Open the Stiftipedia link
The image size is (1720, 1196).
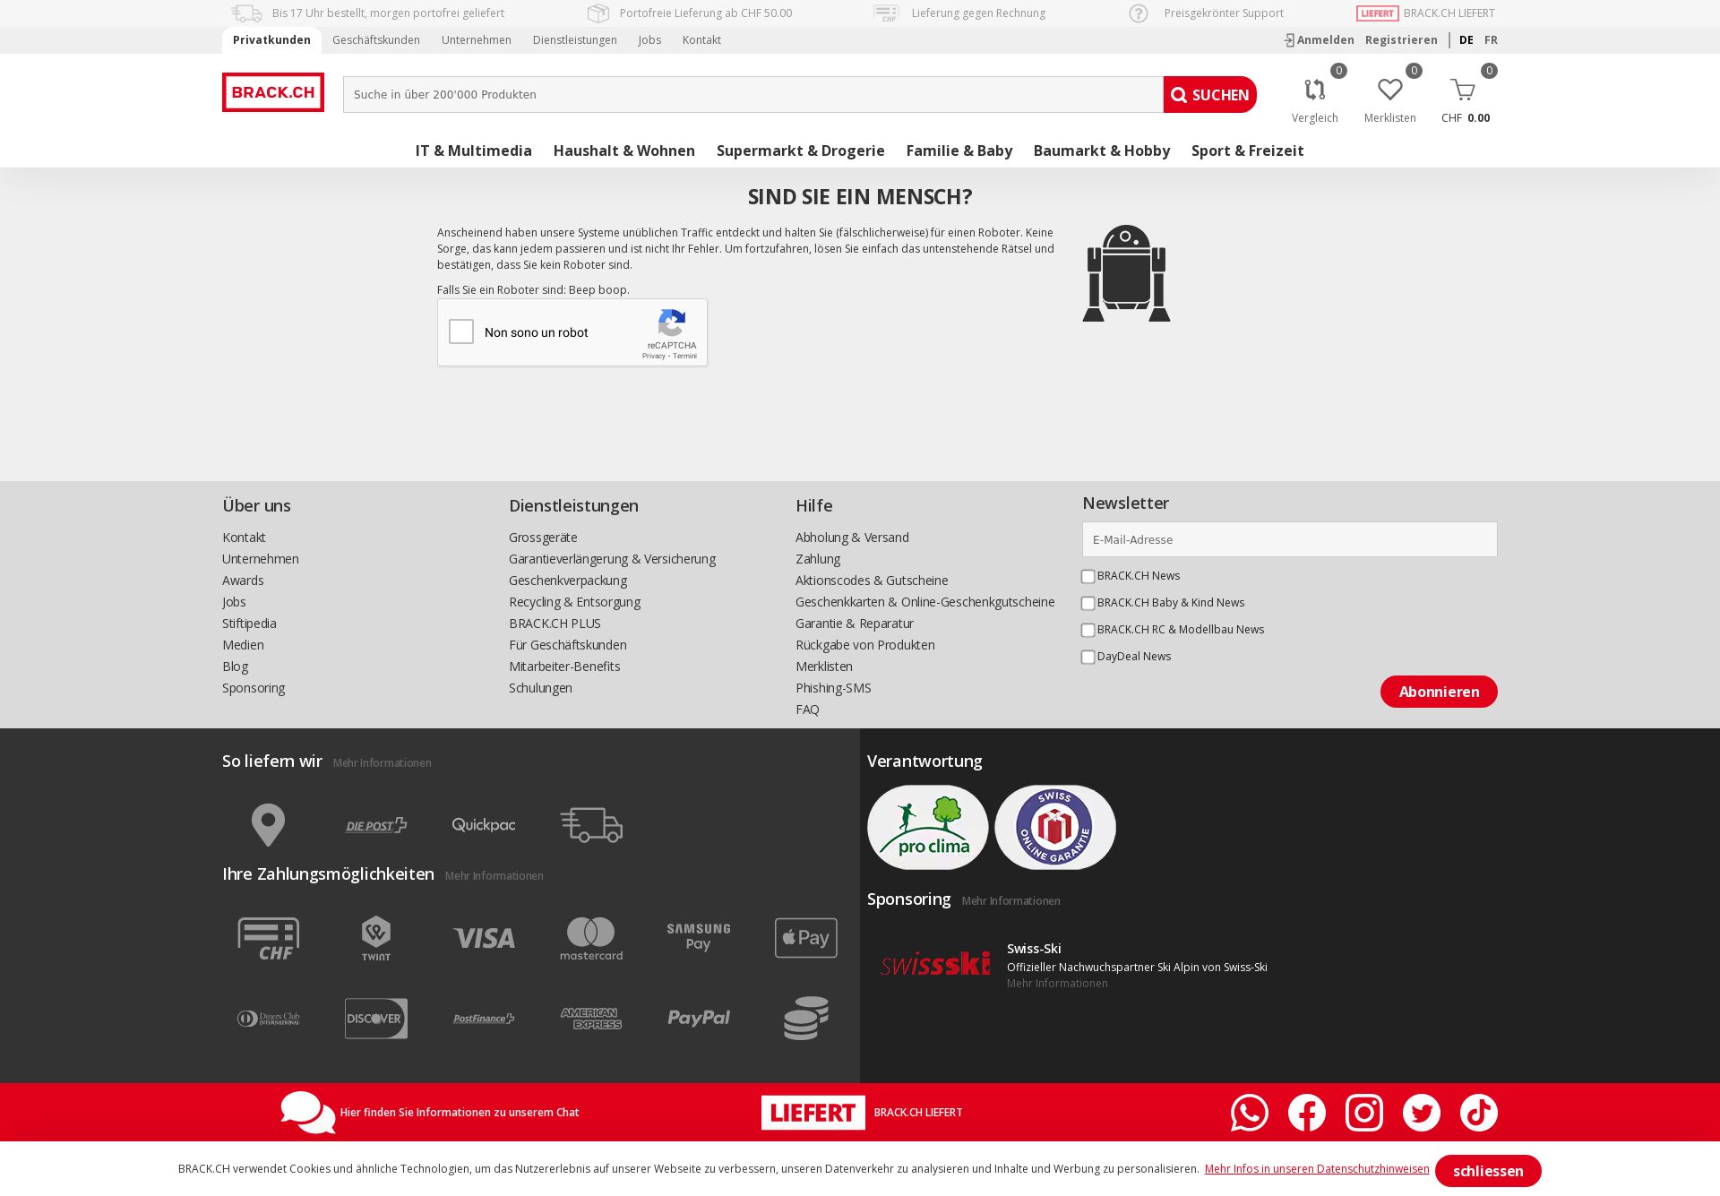tap(249, 624)
